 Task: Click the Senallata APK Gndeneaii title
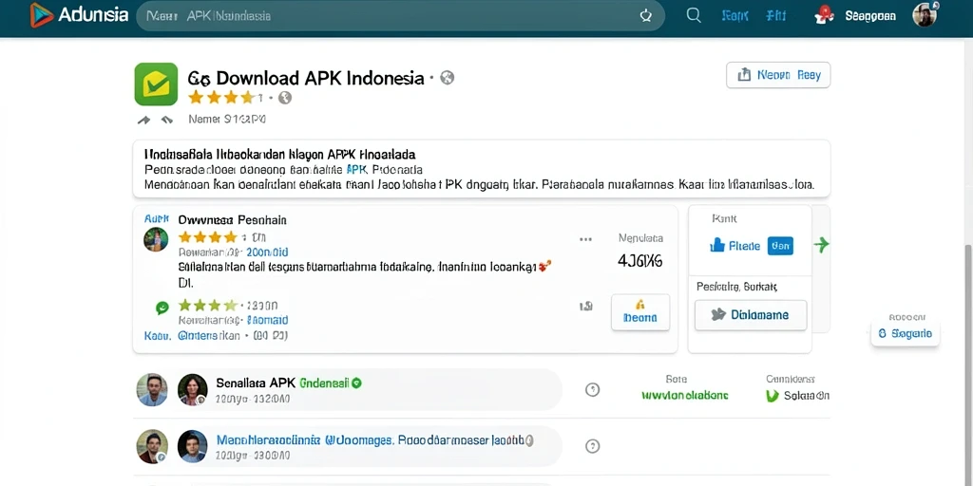coord(282,383)
